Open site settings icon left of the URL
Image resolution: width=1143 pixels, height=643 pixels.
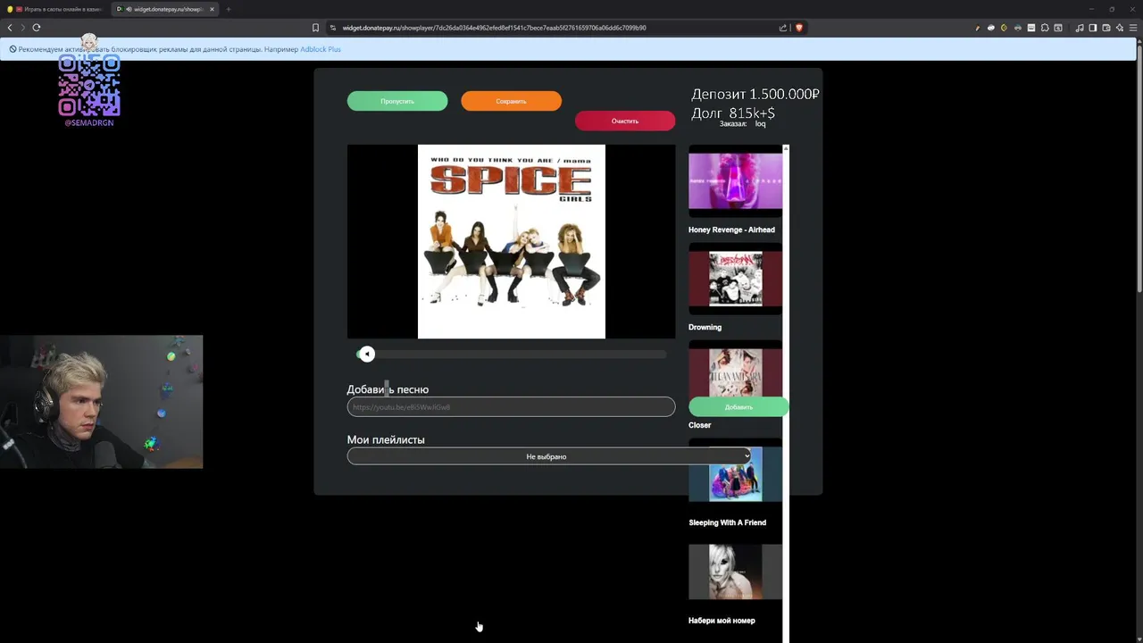point(333,28)
